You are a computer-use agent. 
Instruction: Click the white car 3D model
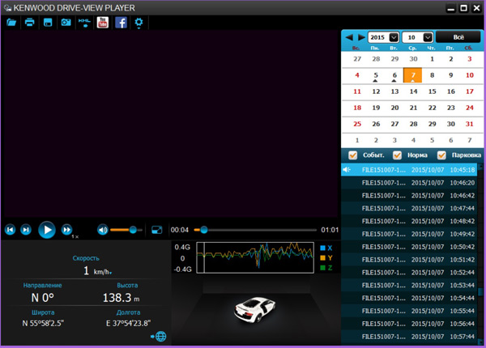(255, 309)
